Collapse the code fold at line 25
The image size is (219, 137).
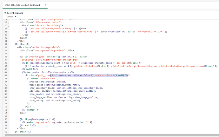tap(8, 23)
